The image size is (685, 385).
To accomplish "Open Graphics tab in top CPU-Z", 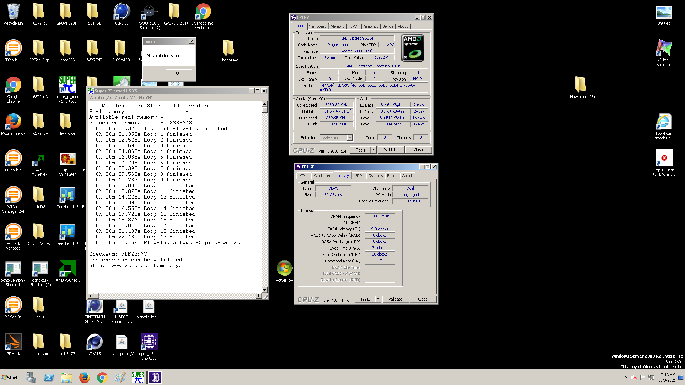I will (x=371, y=26).
